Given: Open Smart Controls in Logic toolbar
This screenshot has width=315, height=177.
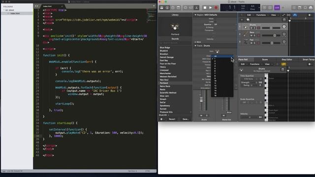Looking at the screenshot, I should point(186,8).
